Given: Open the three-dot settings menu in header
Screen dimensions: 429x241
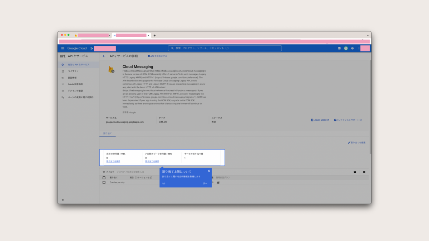Looking at the screenshot, I should pyautogui.click(x=359, y=48).
